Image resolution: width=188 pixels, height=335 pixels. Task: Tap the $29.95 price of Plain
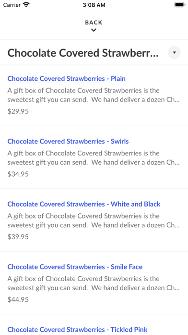(18, 112)
